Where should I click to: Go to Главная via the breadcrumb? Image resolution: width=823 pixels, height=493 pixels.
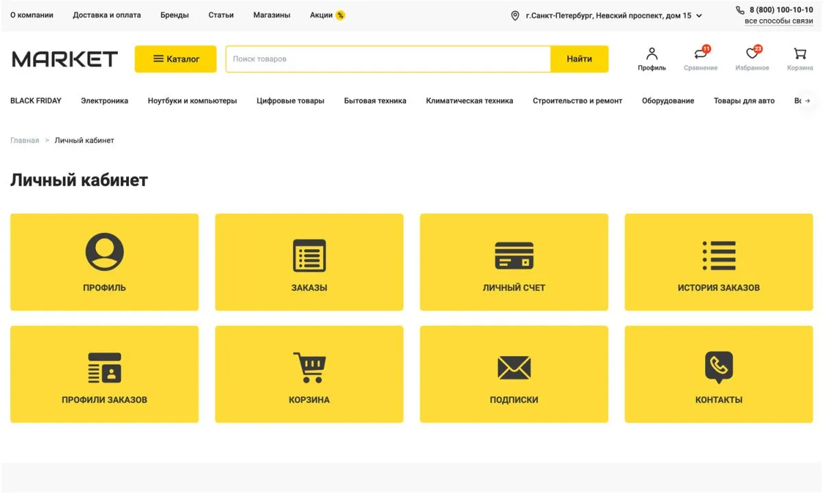(x=25, y=140)
